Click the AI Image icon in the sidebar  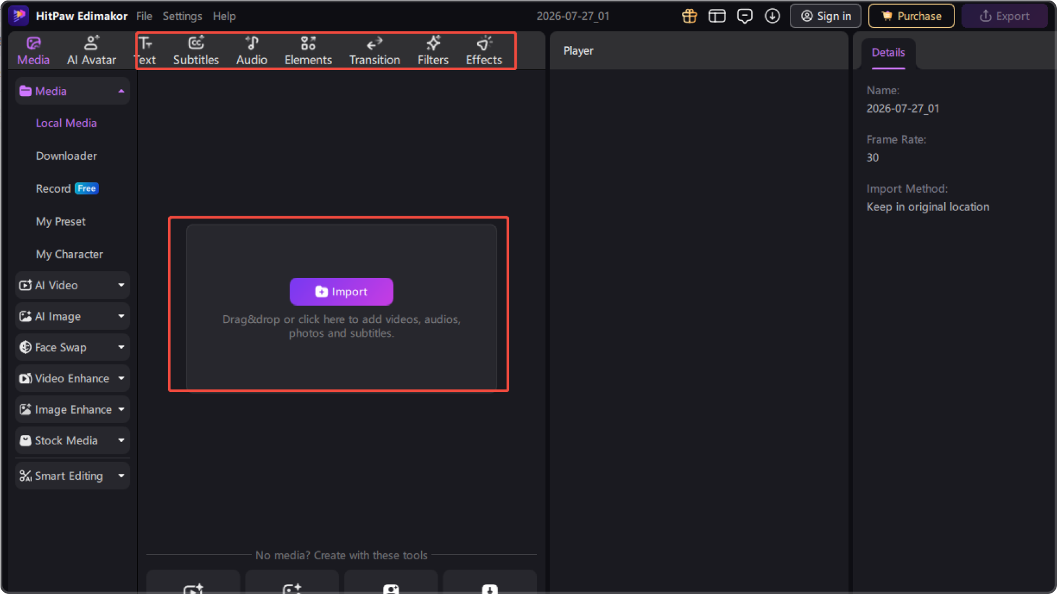25,316
